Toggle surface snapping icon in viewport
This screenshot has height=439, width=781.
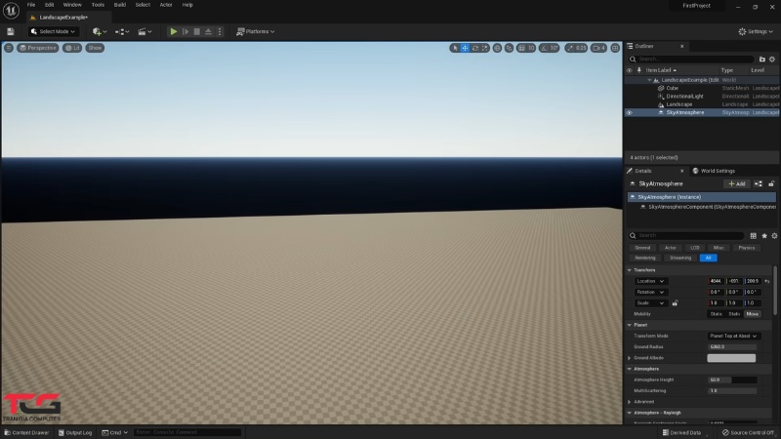[509, 48]
